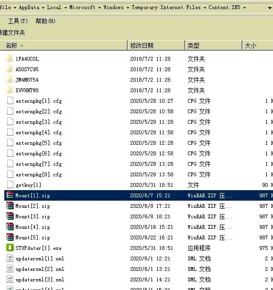Select the XUVHNTW8 folder icon

[x=10, y=90]
